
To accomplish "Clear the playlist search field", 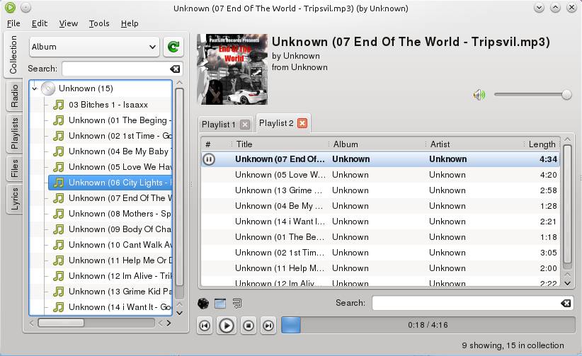I will point(566,304).
